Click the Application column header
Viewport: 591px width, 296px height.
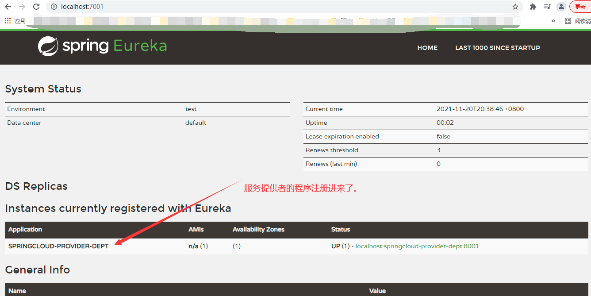click(x=25, y=229)
